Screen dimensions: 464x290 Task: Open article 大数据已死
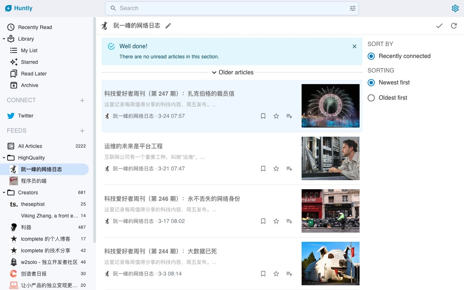coord(161,251)
